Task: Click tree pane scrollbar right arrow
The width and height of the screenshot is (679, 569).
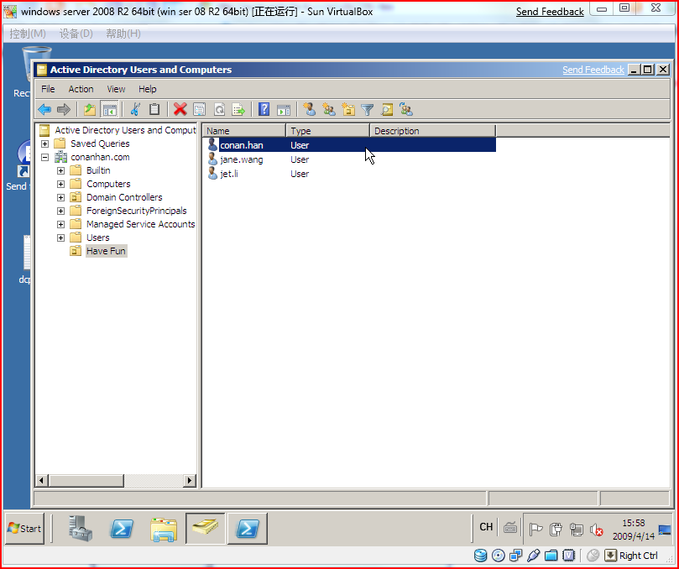Action: coord(189,480)
